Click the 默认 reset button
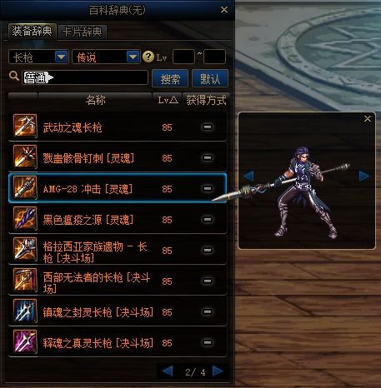Viewport: 381px width, 388px height. click(x=210, y=79)
